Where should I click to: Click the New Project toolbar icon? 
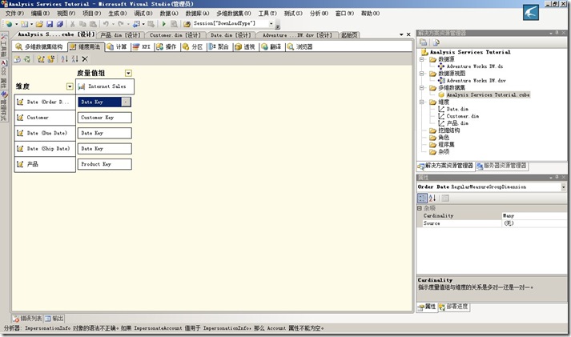pyautogui.click(x=9, y=24)
